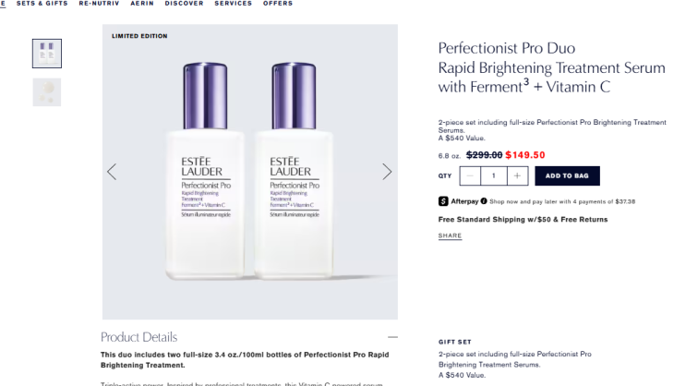Click the quantity input field
Viewport: 686px width, 386px height.
tap(494, 175)
